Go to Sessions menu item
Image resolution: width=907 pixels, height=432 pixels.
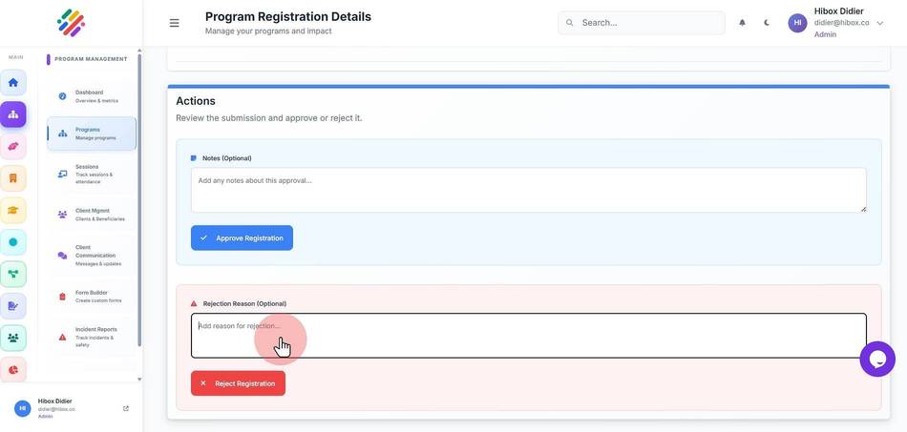click(x=92, y=174)
